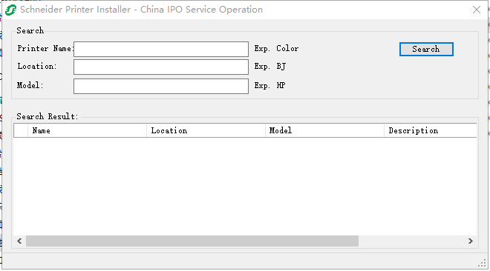
Task: Click scrollbar track right of the thumb
Action: tap(411, 241)
